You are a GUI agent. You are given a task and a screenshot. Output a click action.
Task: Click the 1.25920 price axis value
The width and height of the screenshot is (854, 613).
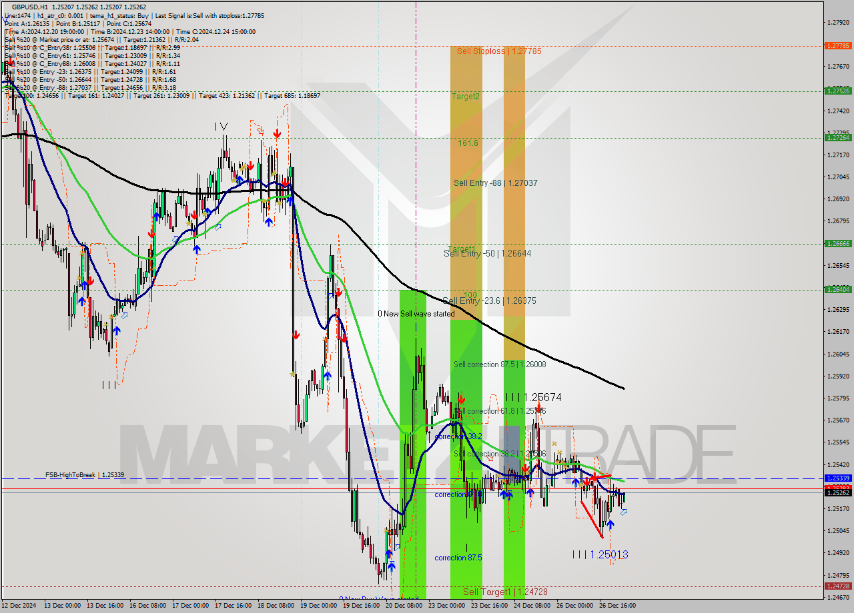point(837,376)
